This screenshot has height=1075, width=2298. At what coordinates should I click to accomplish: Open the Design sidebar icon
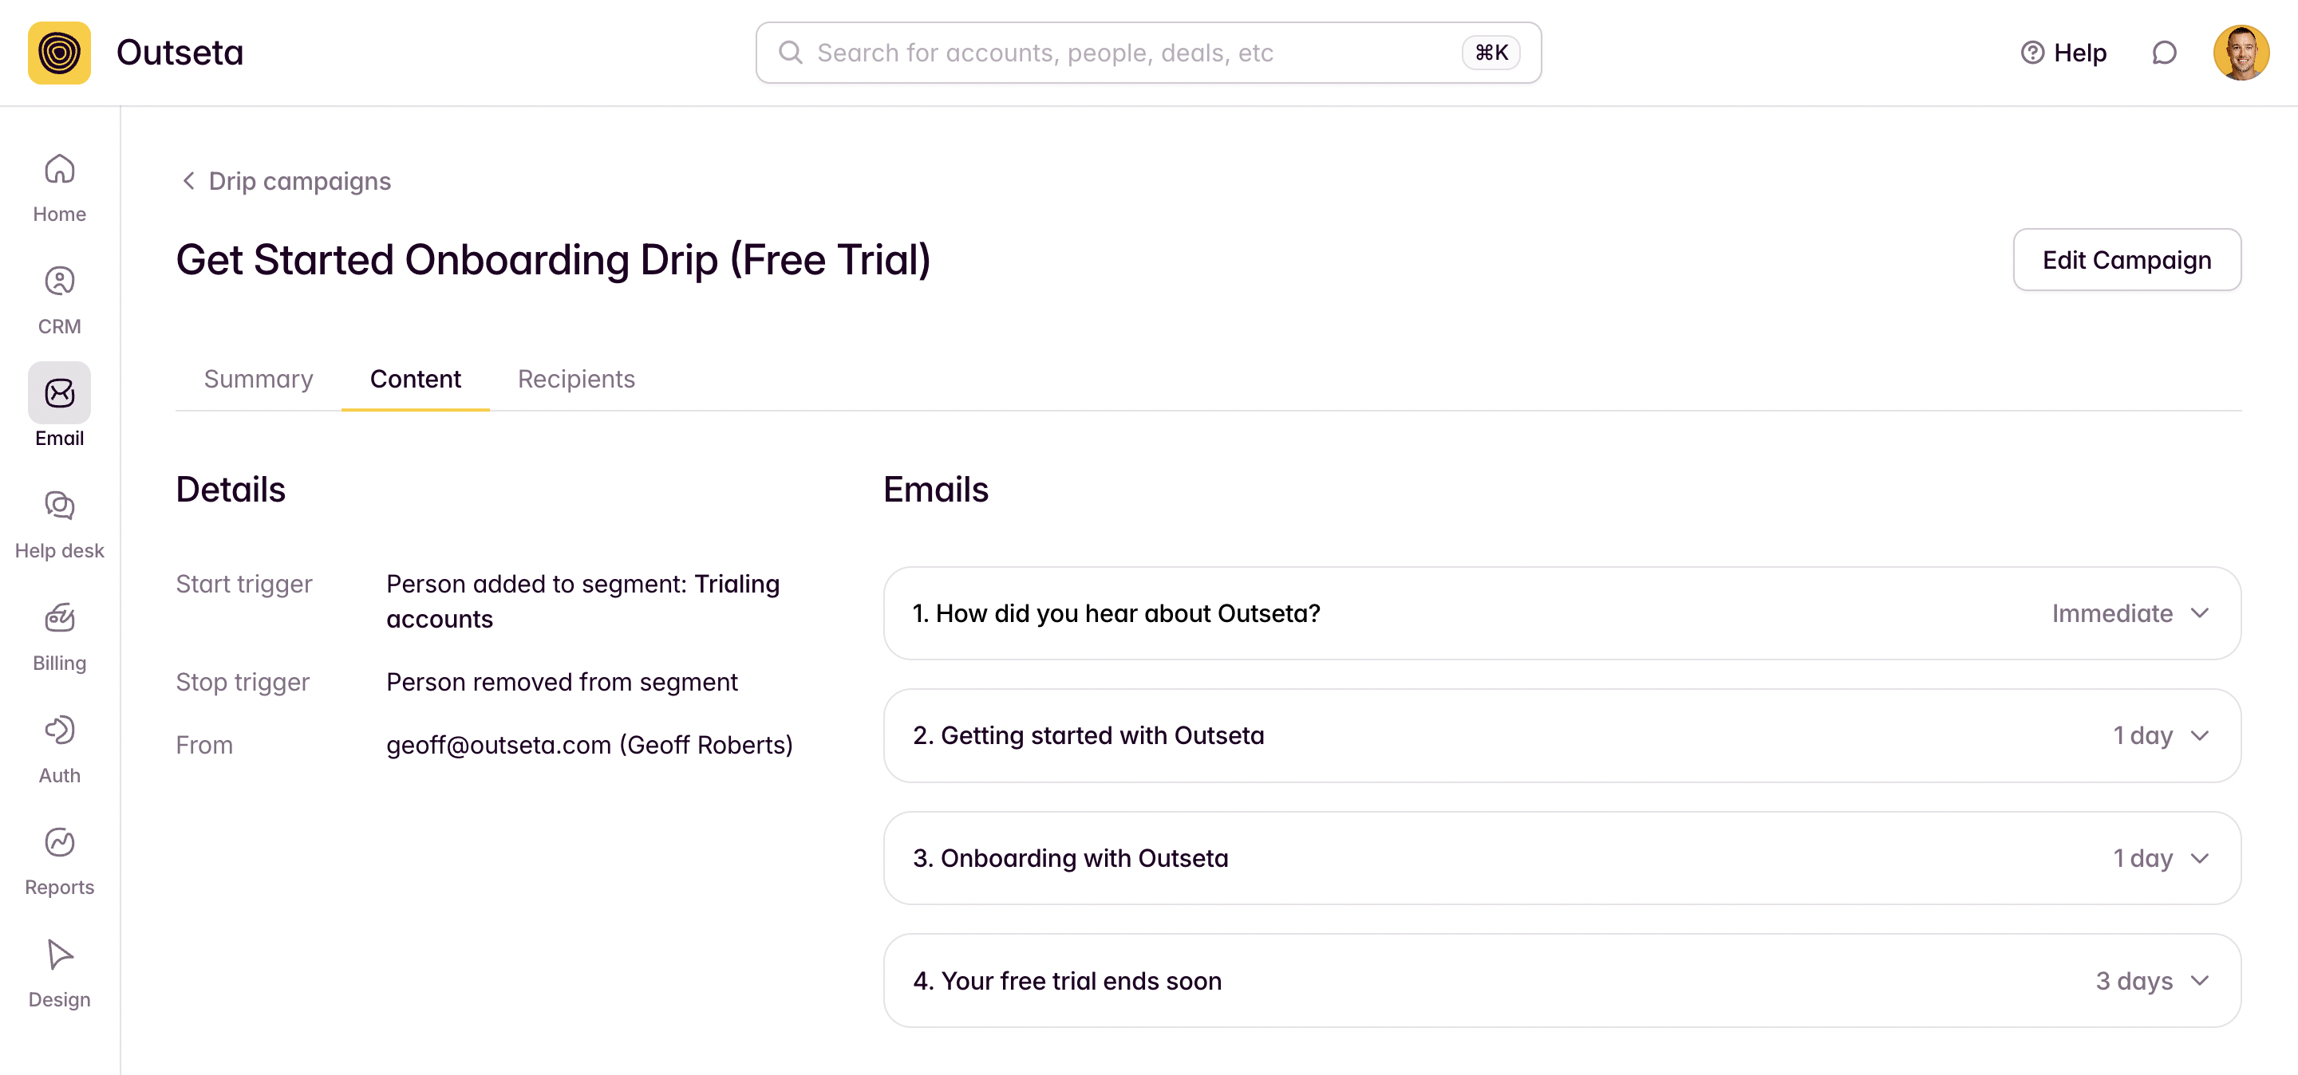coord(59,972)
